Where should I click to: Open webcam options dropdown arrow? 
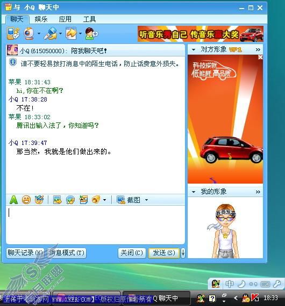39,34
